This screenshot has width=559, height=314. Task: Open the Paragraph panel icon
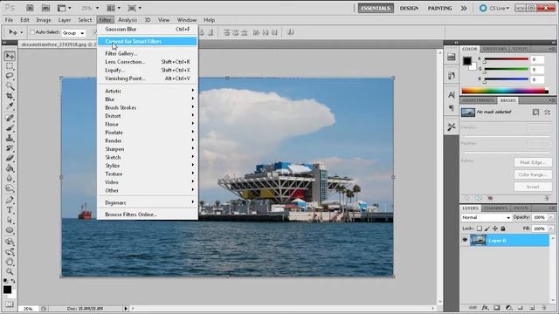point(452,108)
